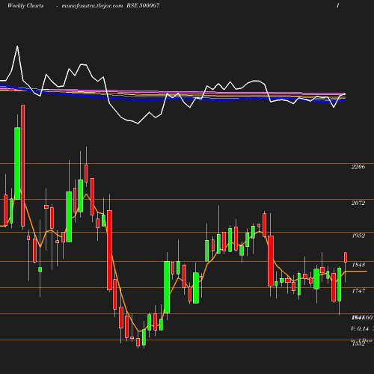This screenshot has height=374, width=374.
Task: Select the 1952 price level label
Action: point(358,236)
